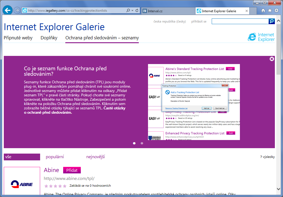Close the Internet Explorer Galerie tab
Screen dimensions: 283x197
pos(247,11)
